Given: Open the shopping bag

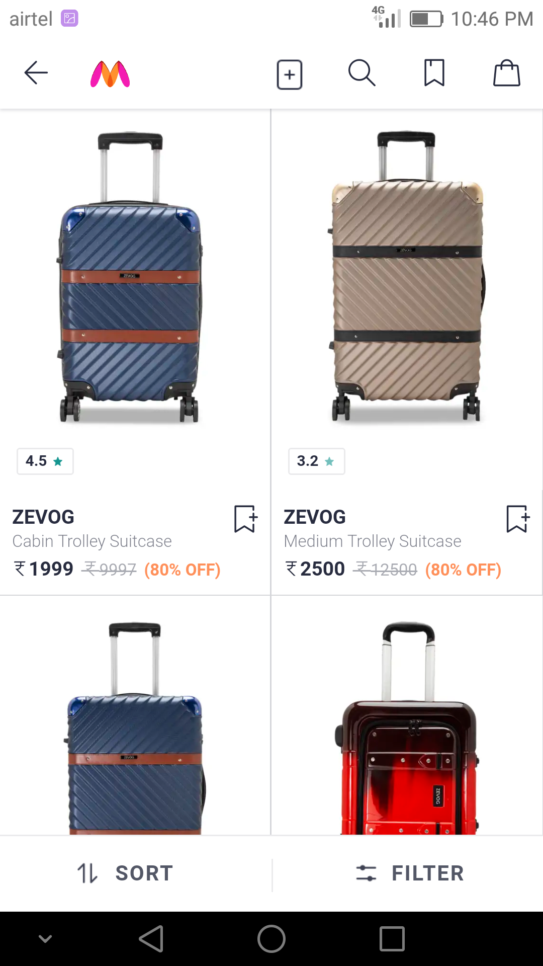Looking at the screenshot, I should tap(506, 73).
